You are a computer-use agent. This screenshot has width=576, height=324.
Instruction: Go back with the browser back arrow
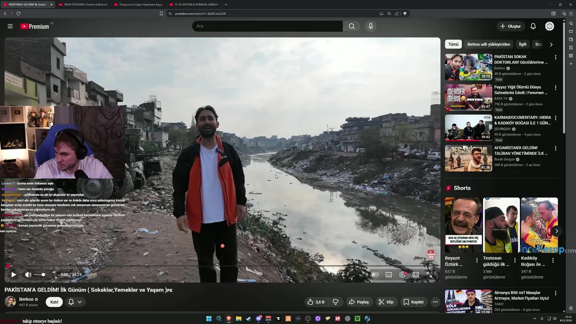tap(5, 13)
